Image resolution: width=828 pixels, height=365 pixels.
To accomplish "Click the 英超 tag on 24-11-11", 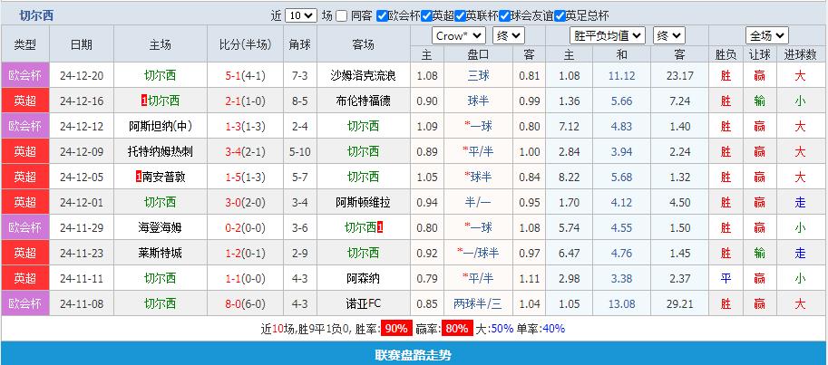I will [x=24, y=278].
